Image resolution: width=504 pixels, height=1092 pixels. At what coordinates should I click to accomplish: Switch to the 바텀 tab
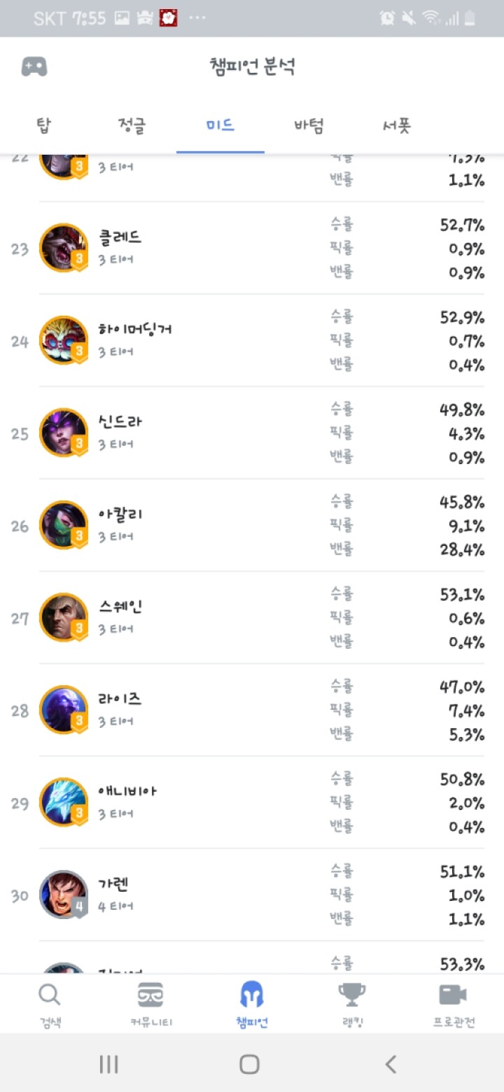pos(309,126)
